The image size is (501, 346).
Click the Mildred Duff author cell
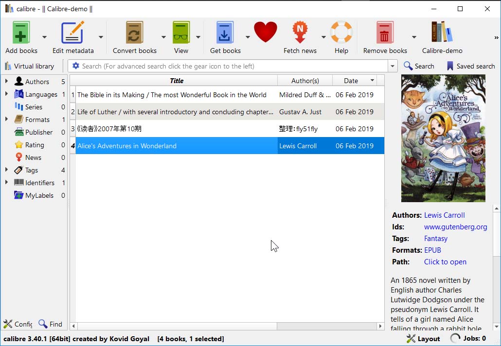(305, 95)
